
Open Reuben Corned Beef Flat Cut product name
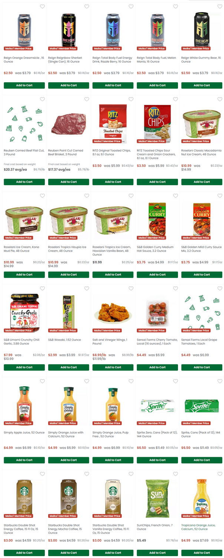pos(24,153)
